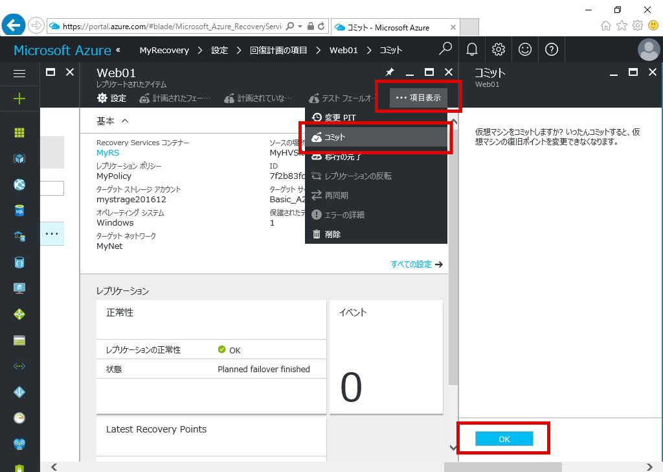Click the feedback smiley icon in the portal top bar
This screenshot has height=472, width=663.
tap(525, 49)
